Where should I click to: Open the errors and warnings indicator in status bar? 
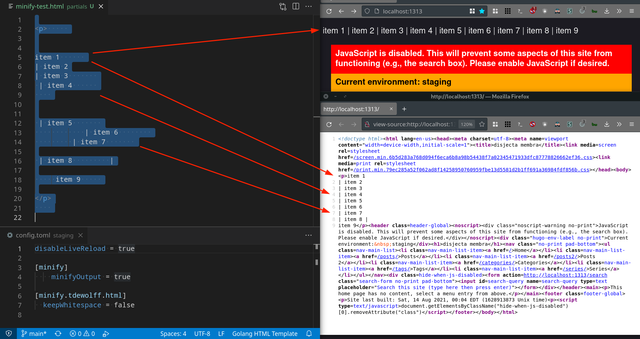tap(82, 333)
